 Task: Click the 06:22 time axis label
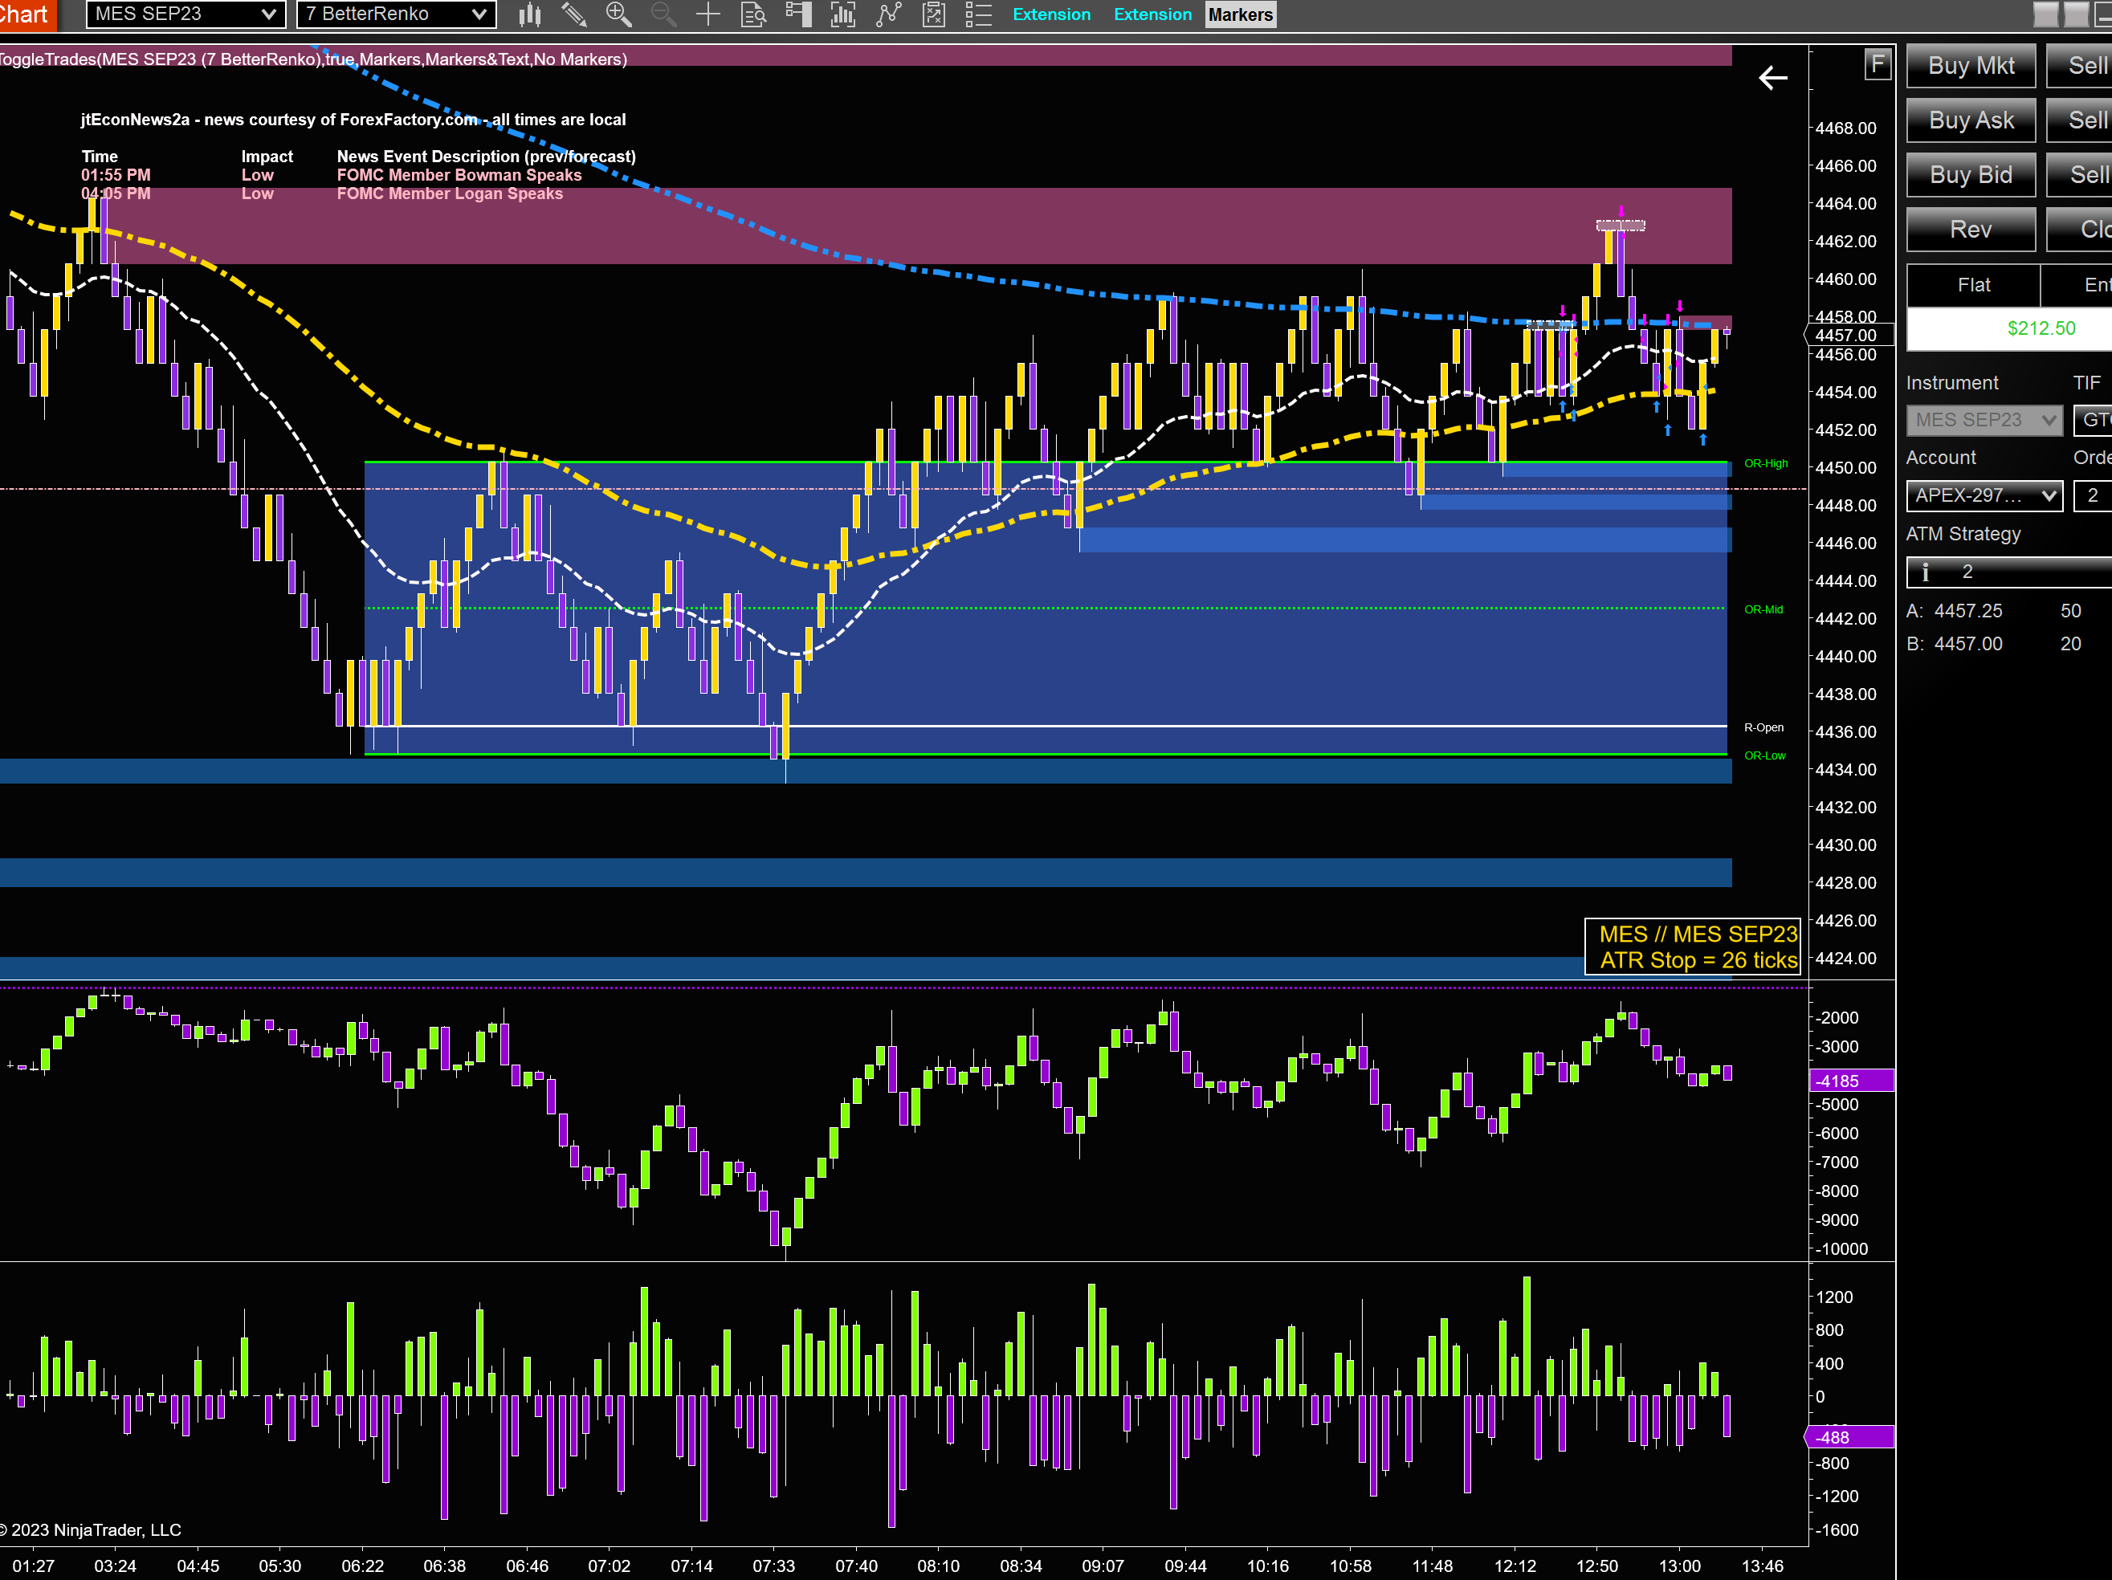tap(363, 1566)
